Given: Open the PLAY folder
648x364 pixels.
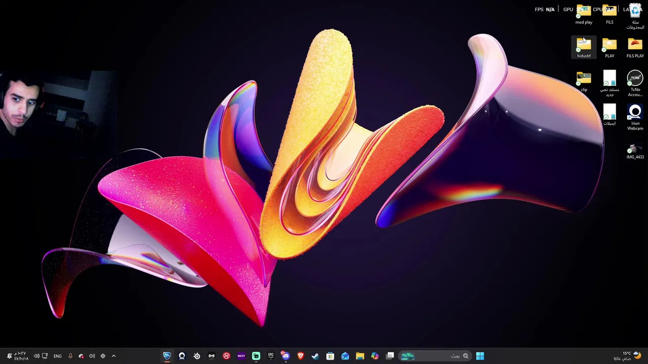Looking at the screenshot, I should click(610, 48).
